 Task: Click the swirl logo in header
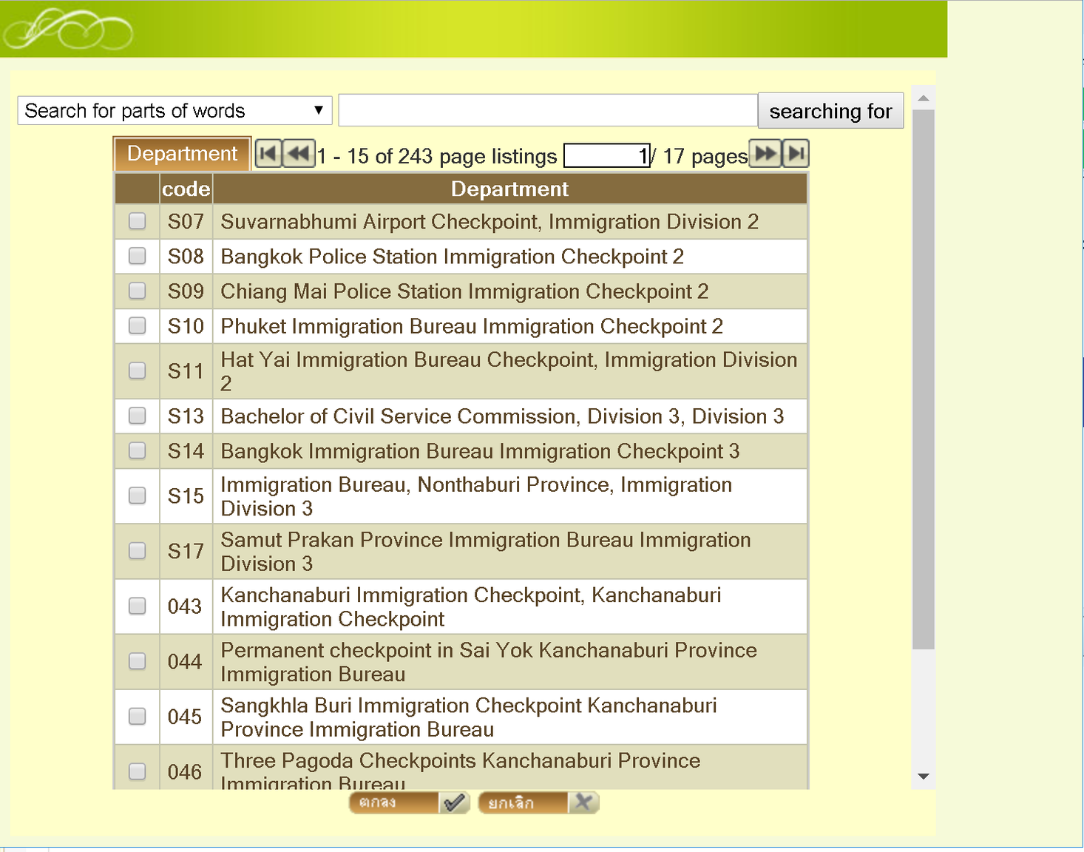point(68,30)
